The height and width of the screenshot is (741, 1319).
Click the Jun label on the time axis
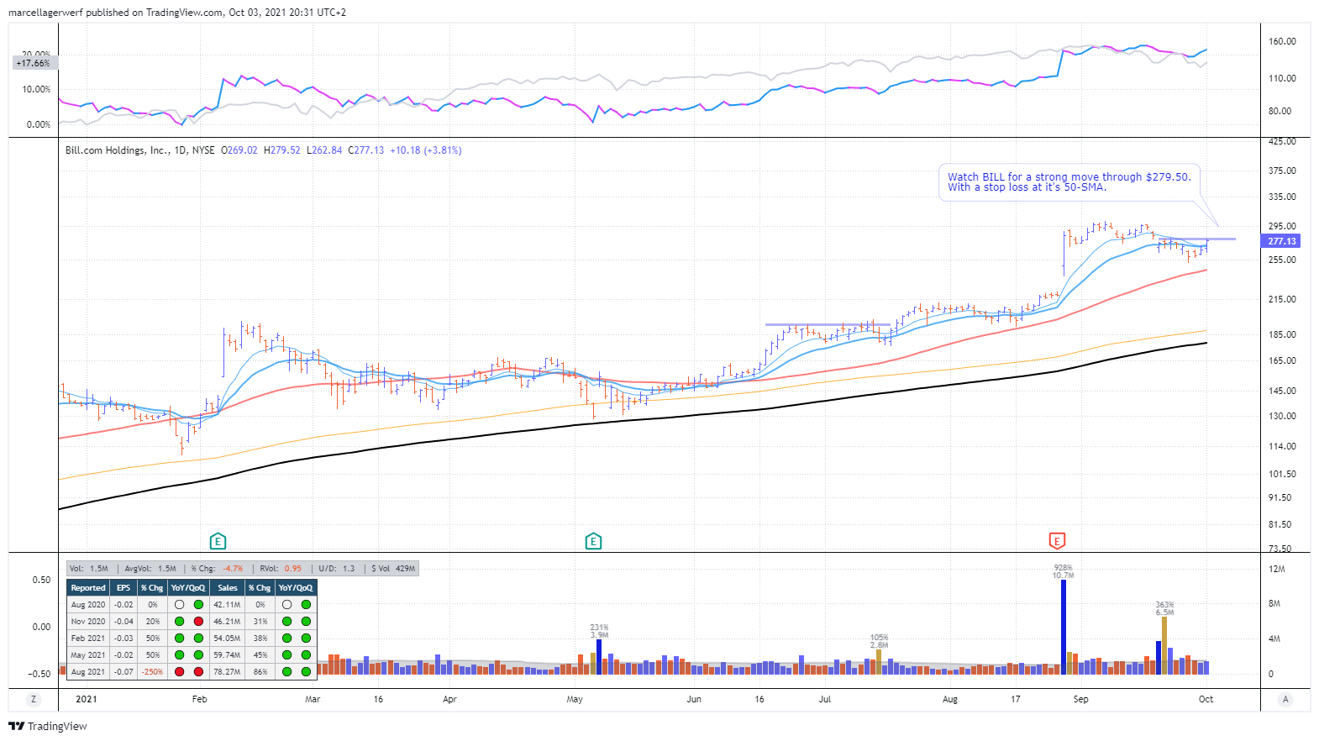pyautogui.click(x=694, y=699)
